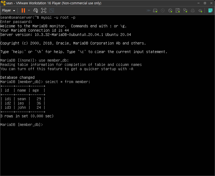
Task: Minimize the VMware Player window
Action: [198, 3]
